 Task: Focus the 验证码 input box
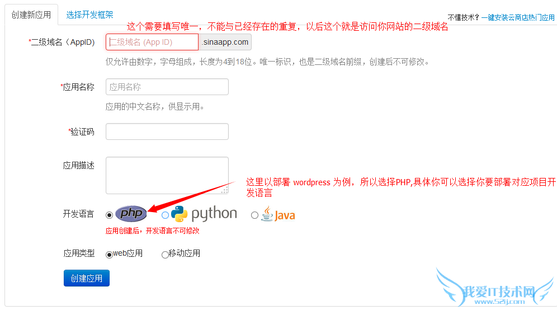(x=167, y=131)
